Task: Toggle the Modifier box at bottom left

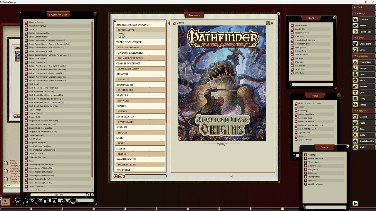Action: [5, 202]
